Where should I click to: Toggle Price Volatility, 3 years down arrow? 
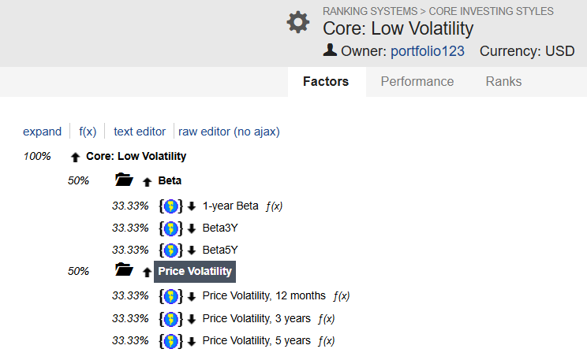(x=192, y=319)
